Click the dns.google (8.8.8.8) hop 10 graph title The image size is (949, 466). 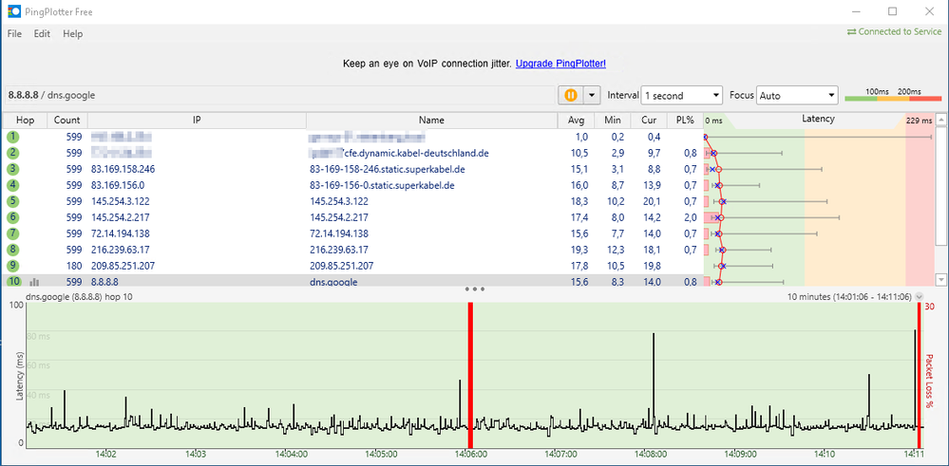pyautogui.click(x=80, y=297)
